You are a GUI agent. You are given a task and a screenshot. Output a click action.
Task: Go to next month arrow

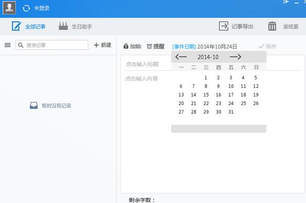click(x=235, y=57)
